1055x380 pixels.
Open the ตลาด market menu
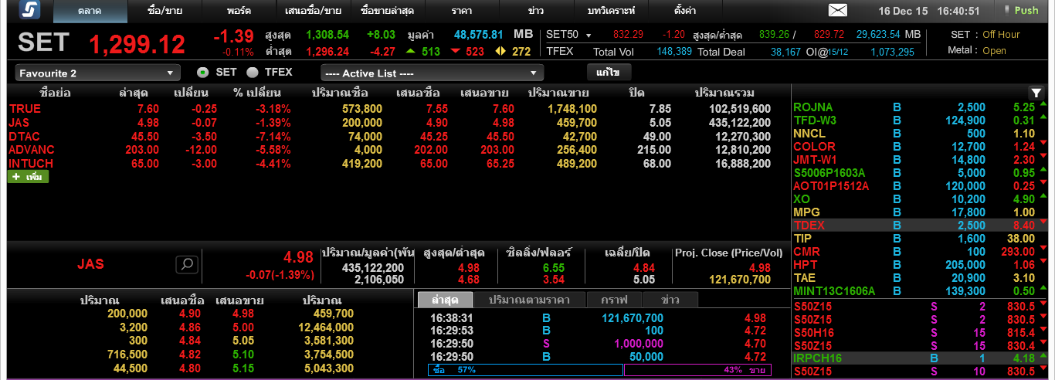click(x=90, y=11)
